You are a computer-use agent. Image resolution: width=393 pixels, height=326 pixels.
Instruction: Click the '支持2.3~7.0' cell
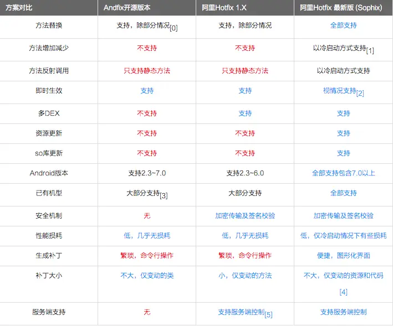pyautogui.click(x=147, y=173)
